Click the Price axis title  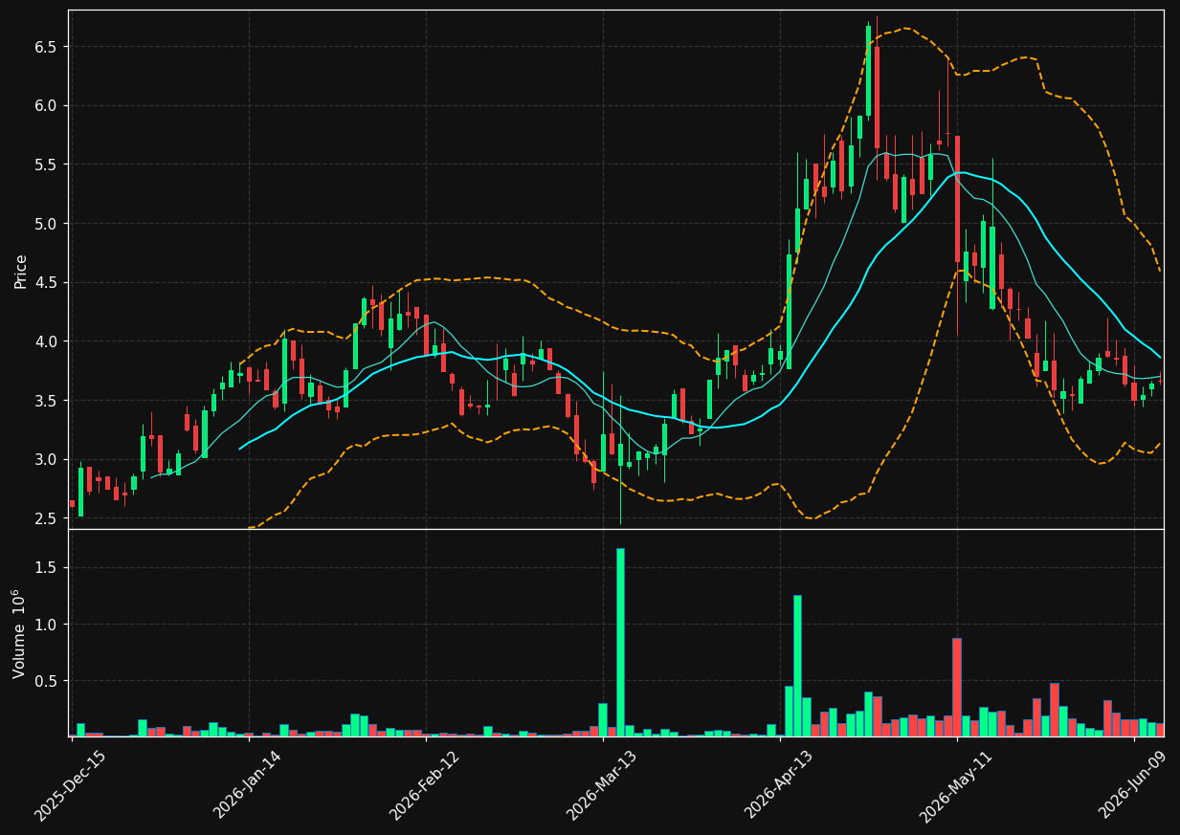[x=20, y=271]
